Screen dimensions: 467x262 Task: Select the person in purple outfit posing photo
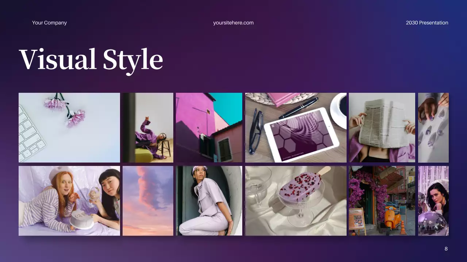[147, 127]
